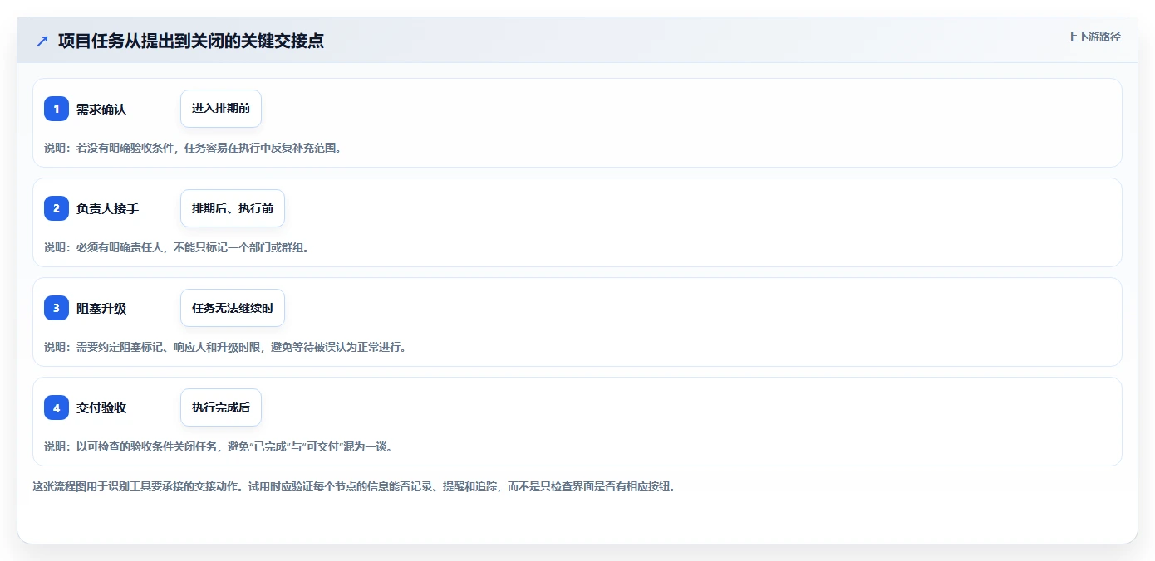Image resolution: width=1155 pixels, height=561 pixels.
Task: Click the arrow icon beside the title
Action: [42, 41]
